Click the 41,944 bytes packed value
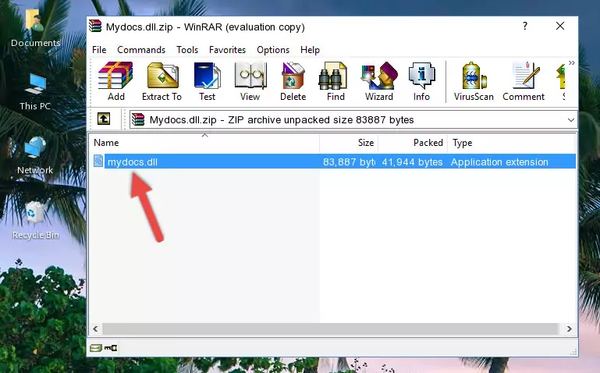600x373 pixels. (412, 162)
